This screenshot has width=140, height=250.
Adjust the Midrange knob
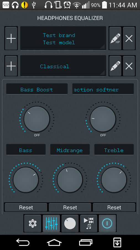point(70,180)
